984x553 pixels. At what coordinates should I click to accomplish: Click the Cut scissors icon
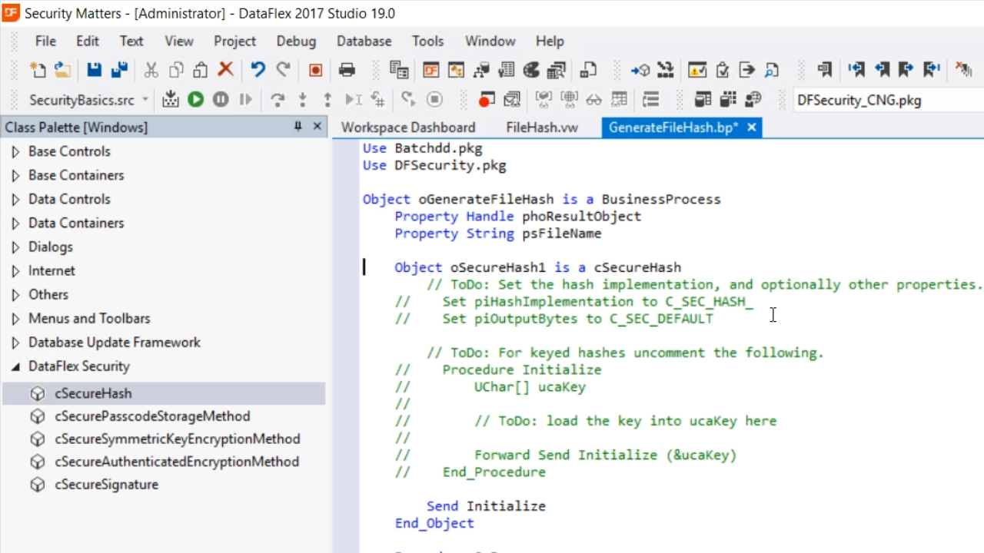pyautogui.click(x=151, y=70)
